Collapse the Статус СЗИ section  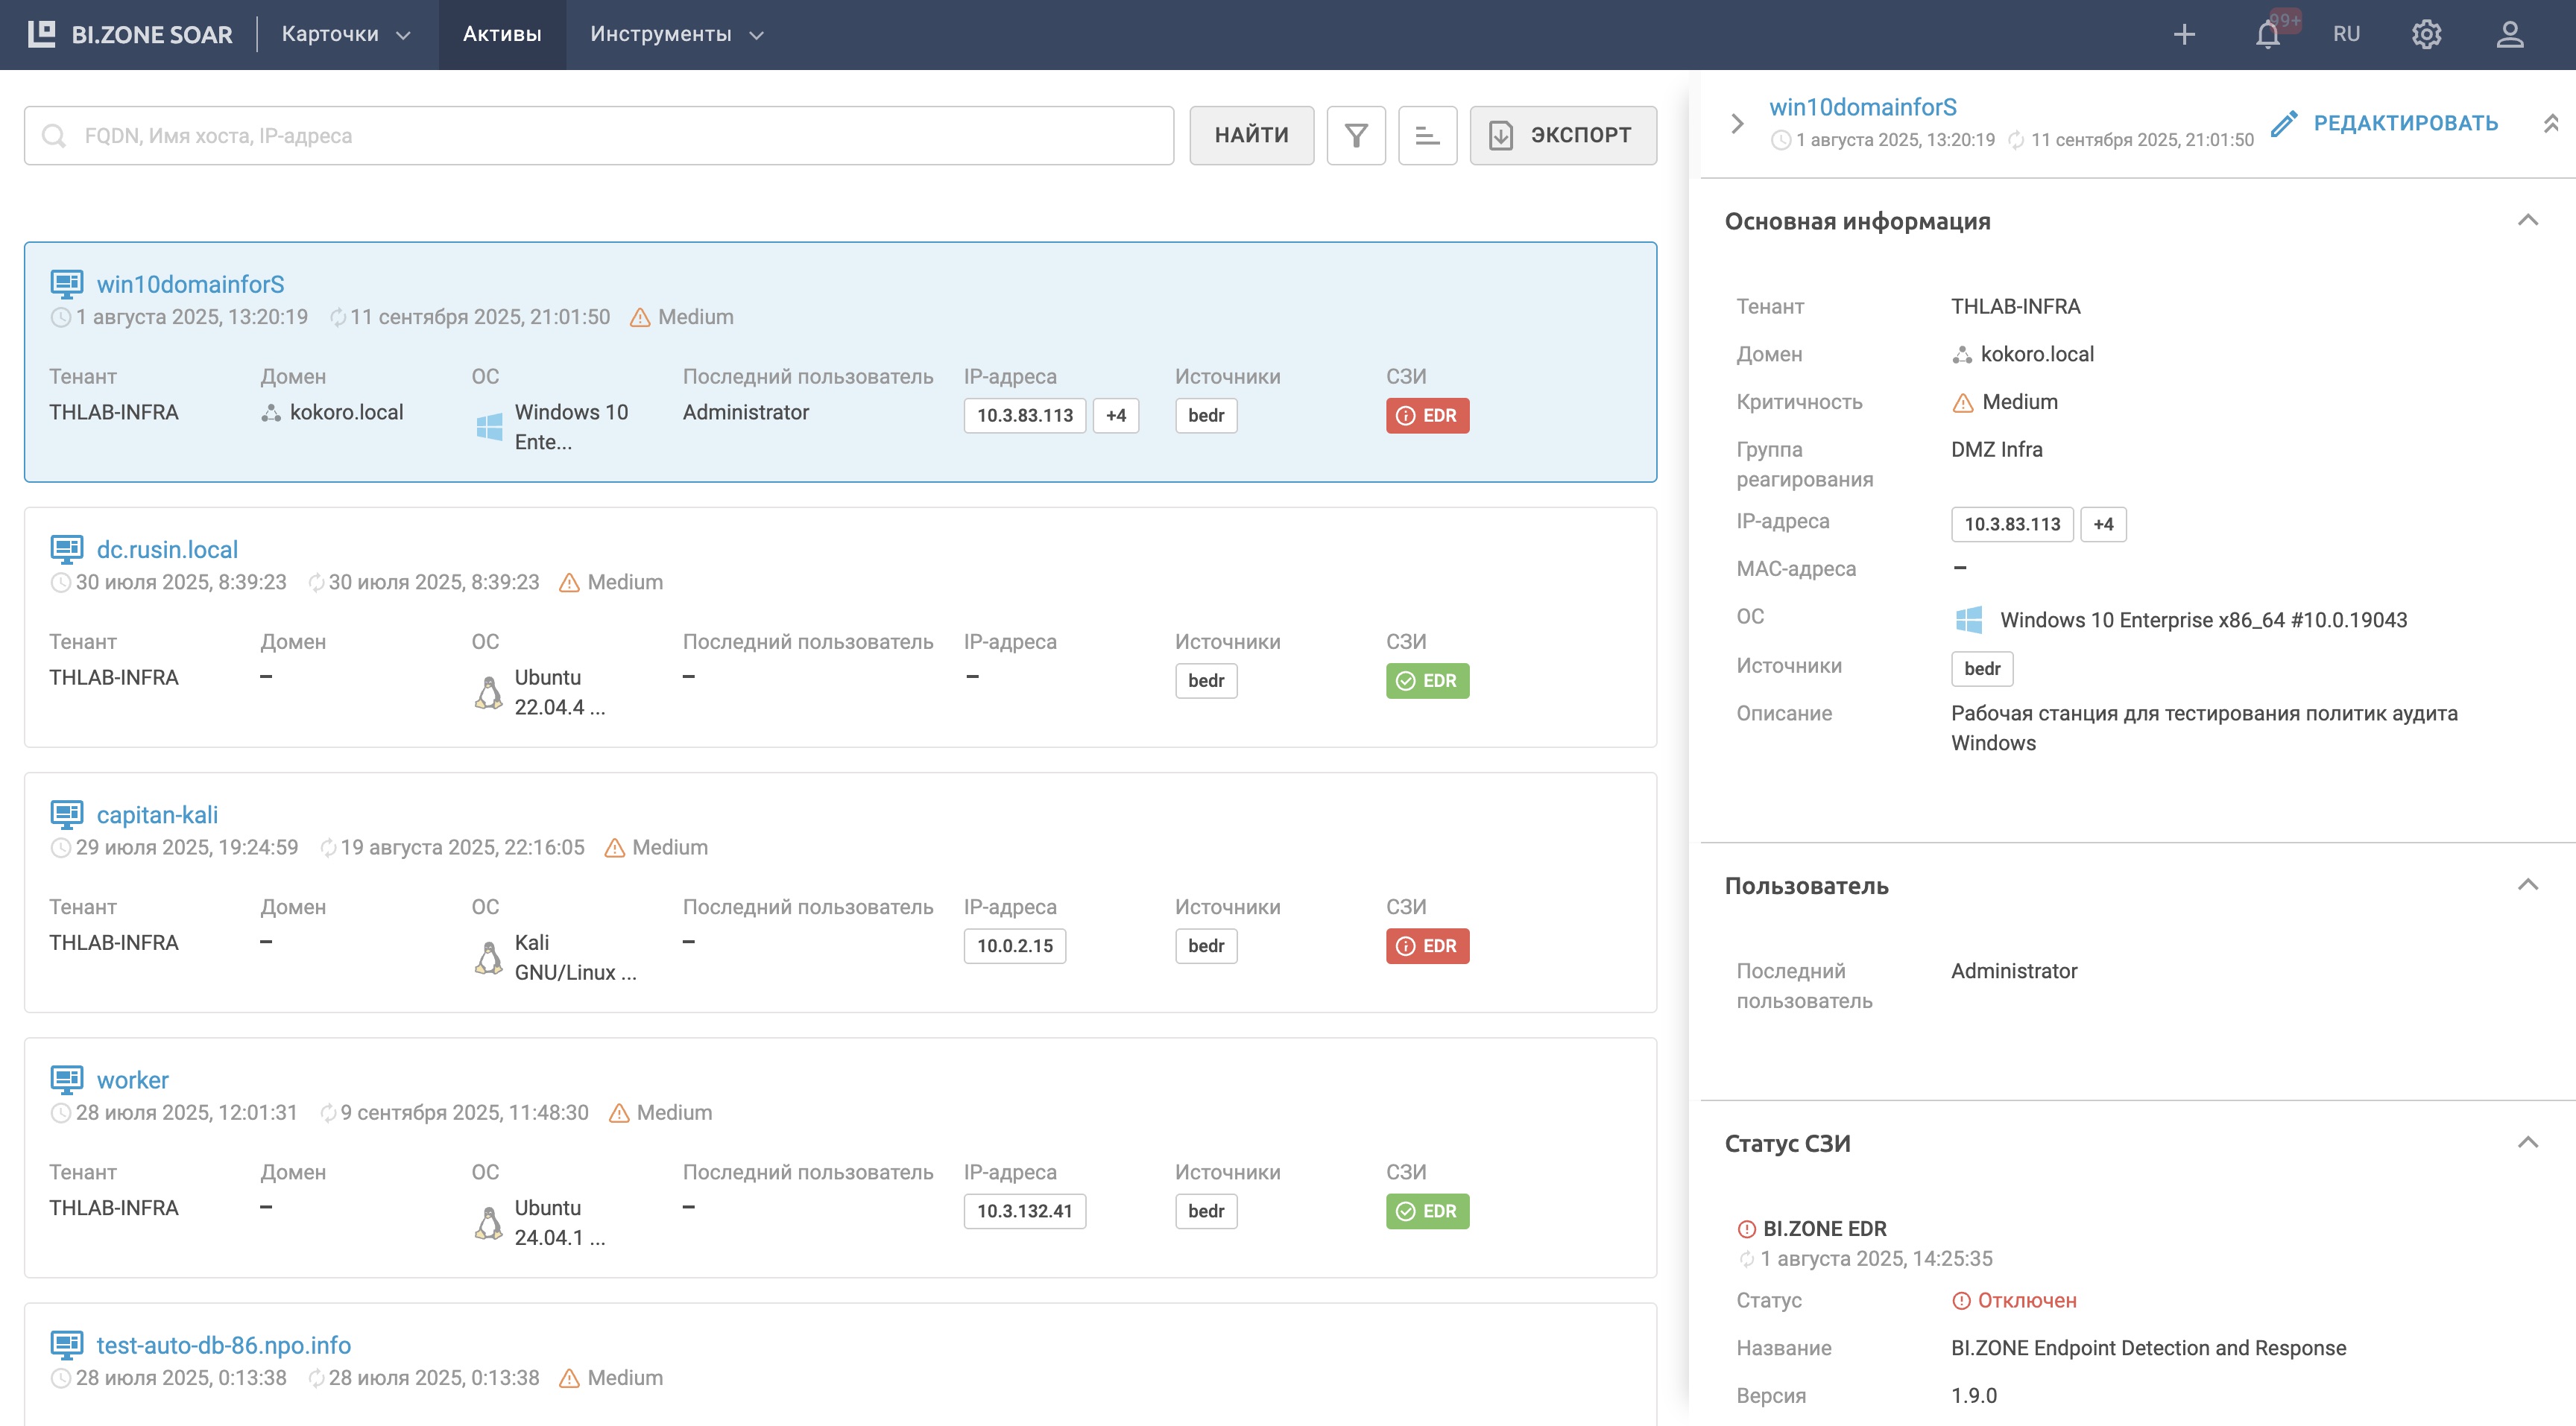tap(2527, 1143)
